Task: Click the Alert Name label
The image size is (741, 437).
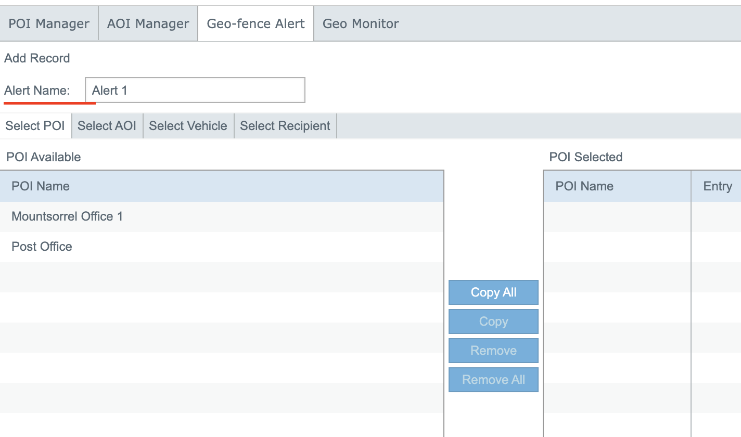Action: [x=37, y=91]
